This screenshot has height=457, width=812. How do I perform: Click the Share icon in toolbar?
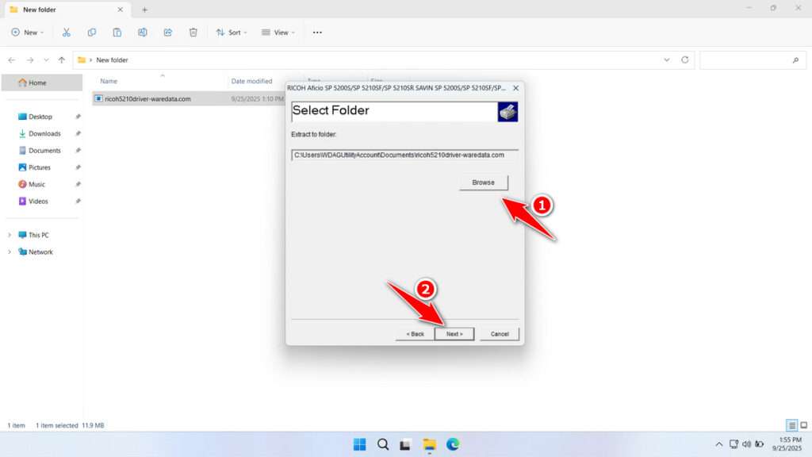[x=168, y=32]
